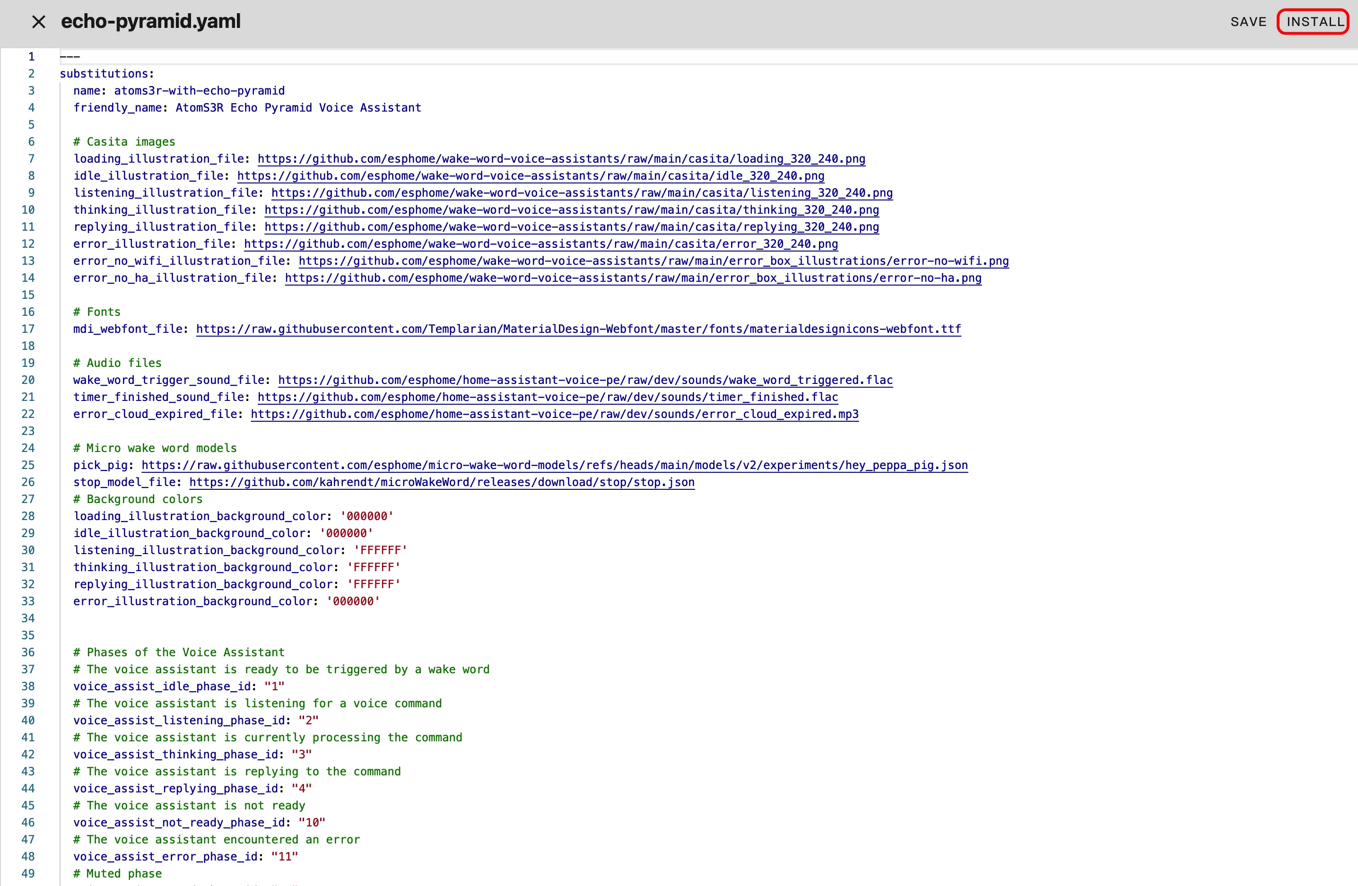Click the INSTALL button
This screenshot has width=1358, height=886.
[1314, 22]
